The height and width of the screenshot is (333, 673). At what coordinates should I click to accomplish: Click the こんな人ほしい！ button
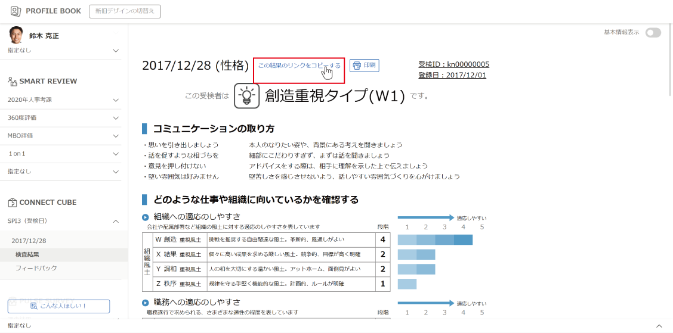(x=58, y=306)
